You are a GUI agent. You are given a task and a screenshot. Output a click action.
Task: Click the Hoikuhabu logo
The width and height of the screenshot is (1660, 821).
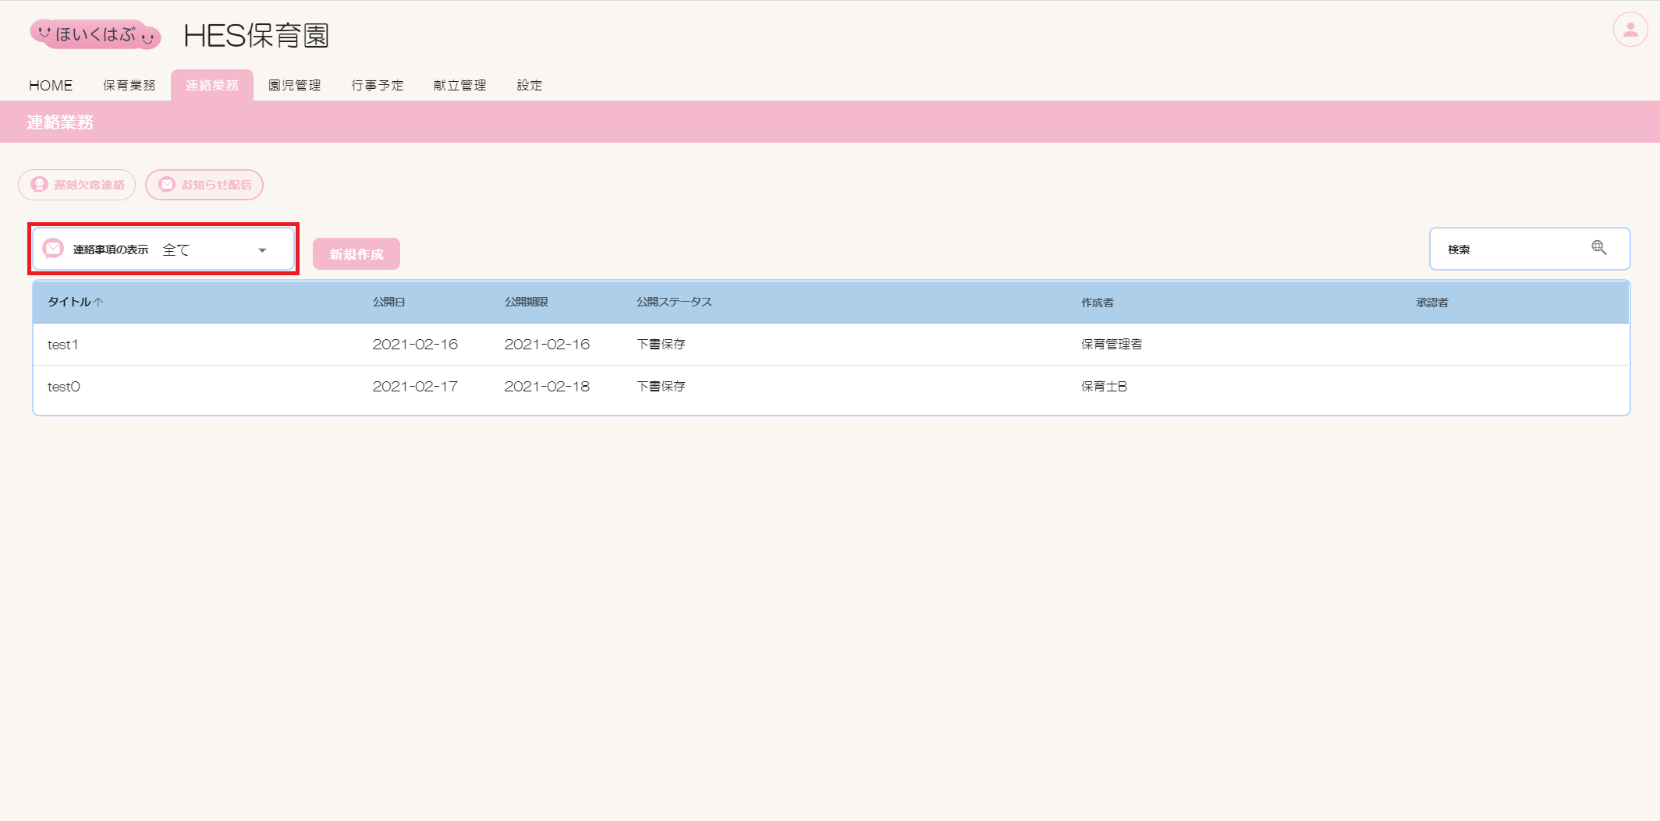pyautogui.click(x=95, y=35)
